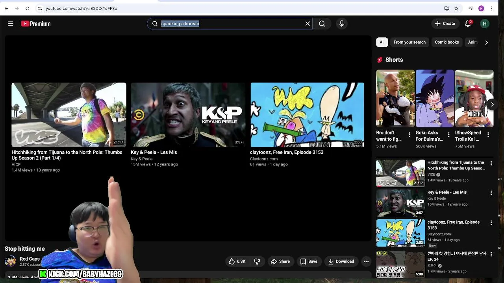The image size is (504, 283).
Task: Open the 'Goku Asks For Bulma's...' Short
Action: pyautogui.click(x=435, y=98)
